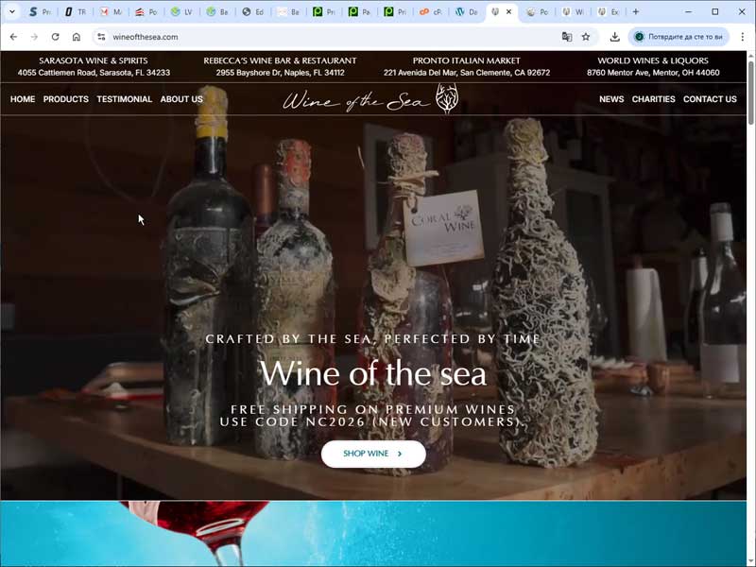Open browser downloads icon
Screen dimensions: 756x567
click(x=615, y=37)
